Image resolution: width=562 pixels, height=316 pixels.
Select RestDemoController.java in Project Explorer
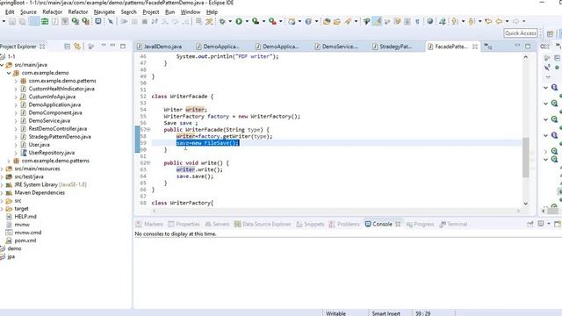coord(58,129)
